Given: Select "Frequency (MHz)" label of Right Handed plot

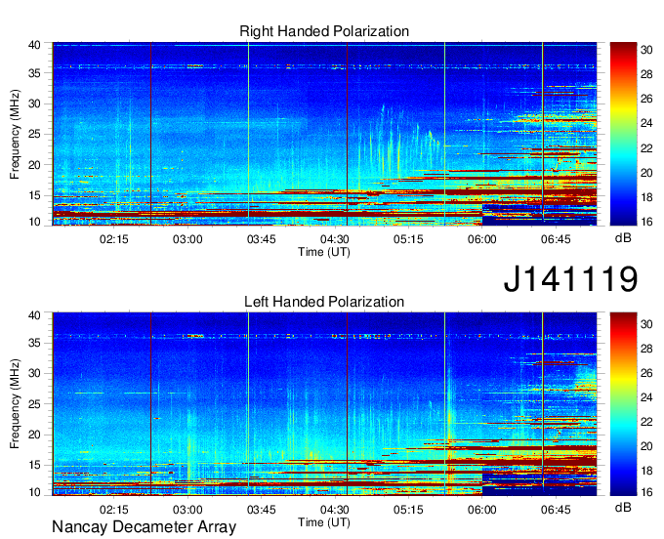Looking at the screenshot, I should [x=15, y=134].
